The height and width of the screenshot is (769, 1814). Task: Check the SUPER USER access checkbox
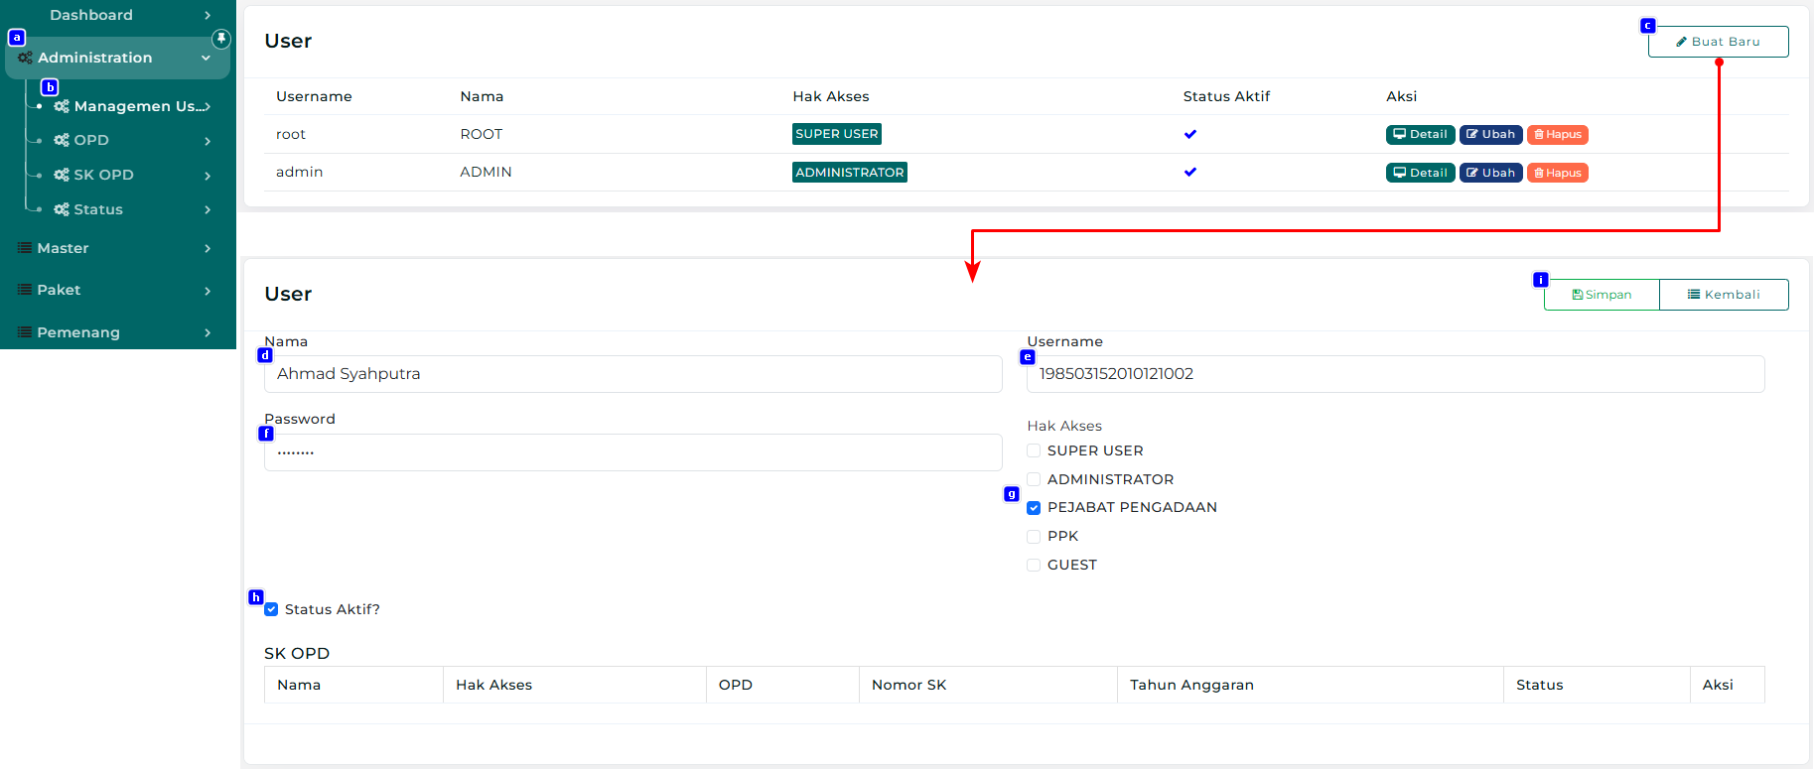(1034, 450)
